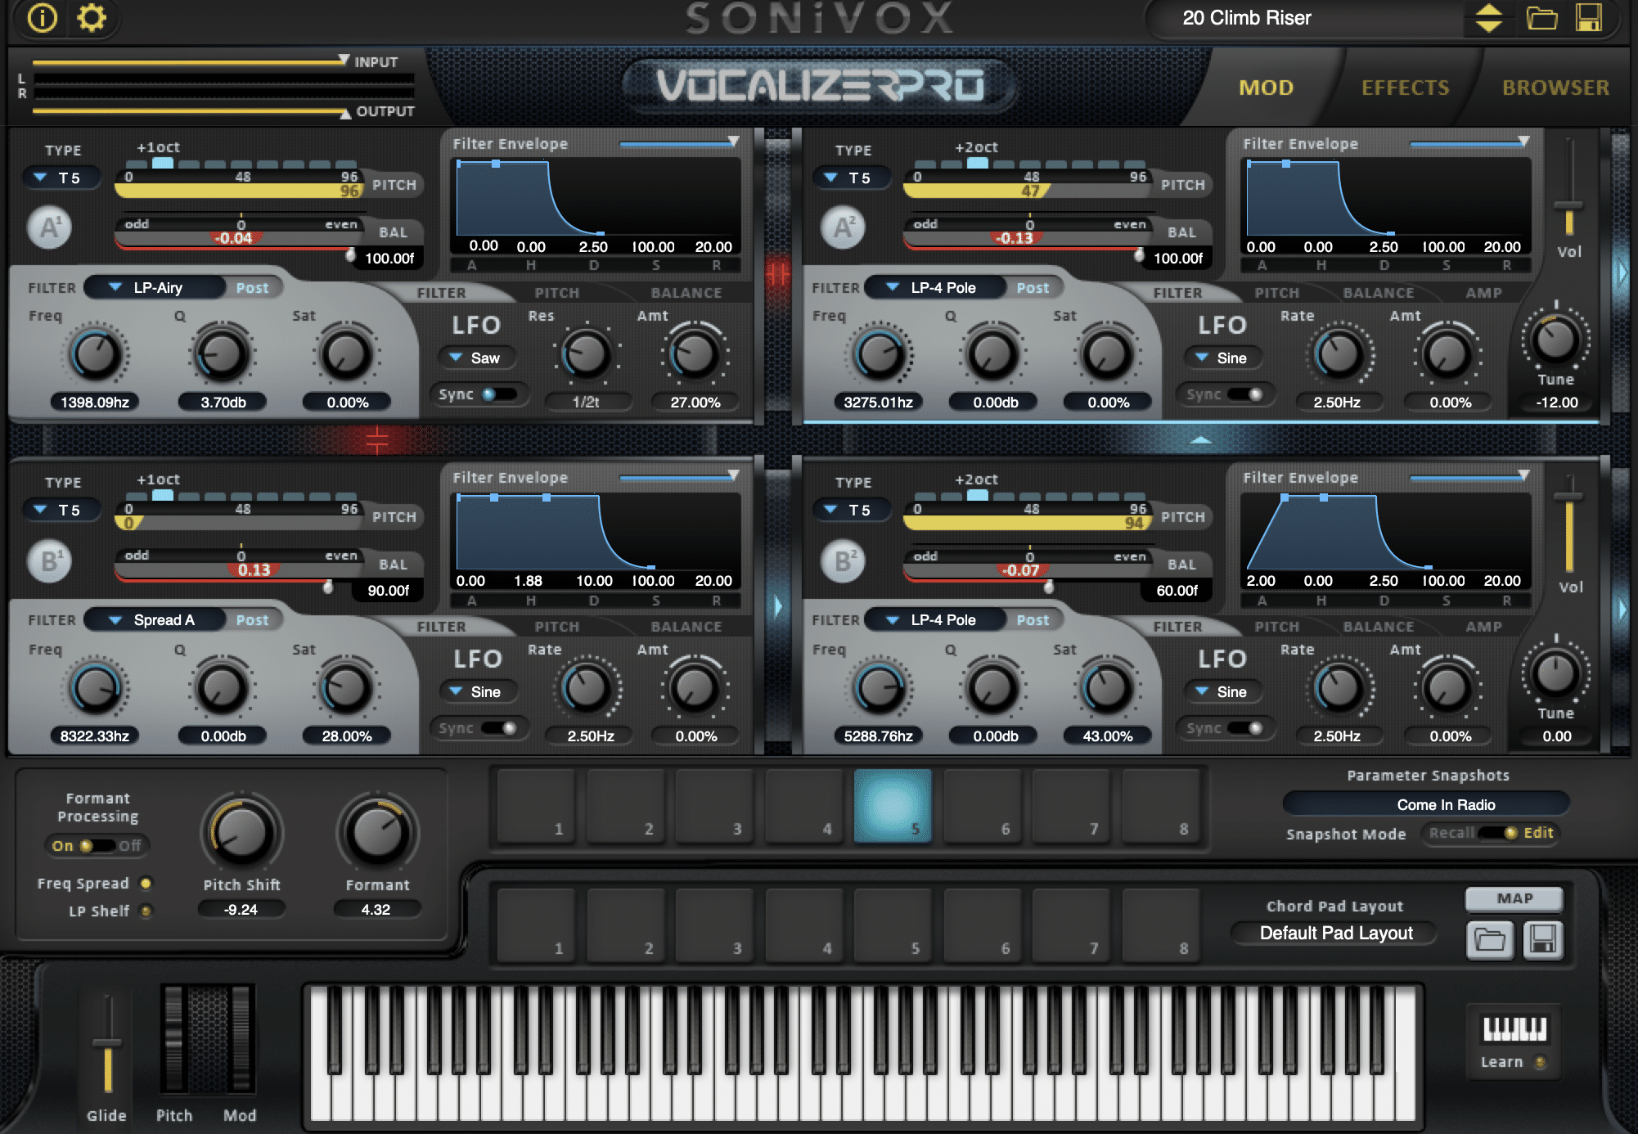Viewport: 1638px width, 1134px height.
Task: Click the Formant knob
Action: pos(377,834)
